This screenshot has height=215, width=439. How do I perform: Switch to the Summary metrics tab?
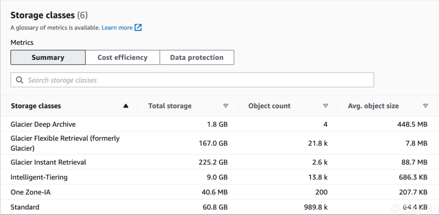(x=48, y=57)
